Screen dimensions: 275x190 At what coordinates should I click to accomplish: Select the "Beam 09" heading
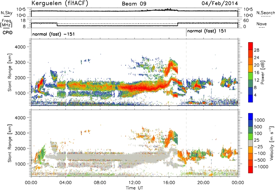coord(134,4)
